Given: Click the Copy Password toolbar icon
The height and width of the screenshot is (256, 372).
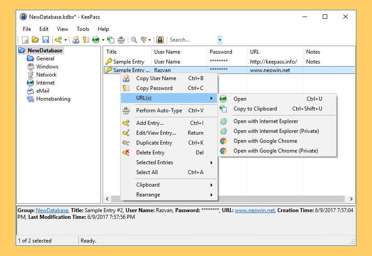Looking at the screenshot, I should click(x=86, y=40).
